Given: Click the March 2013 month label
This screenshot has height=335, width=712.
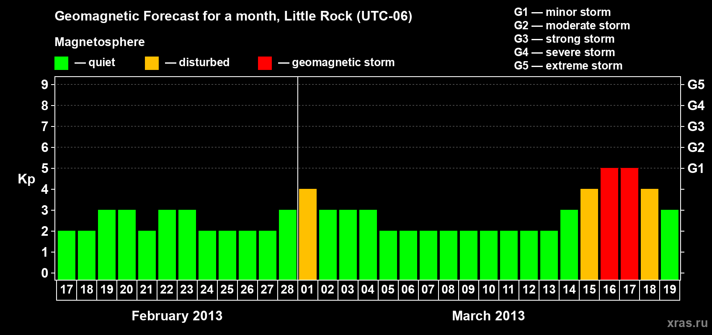Looking at the screenshot, I should coord(488,316).
